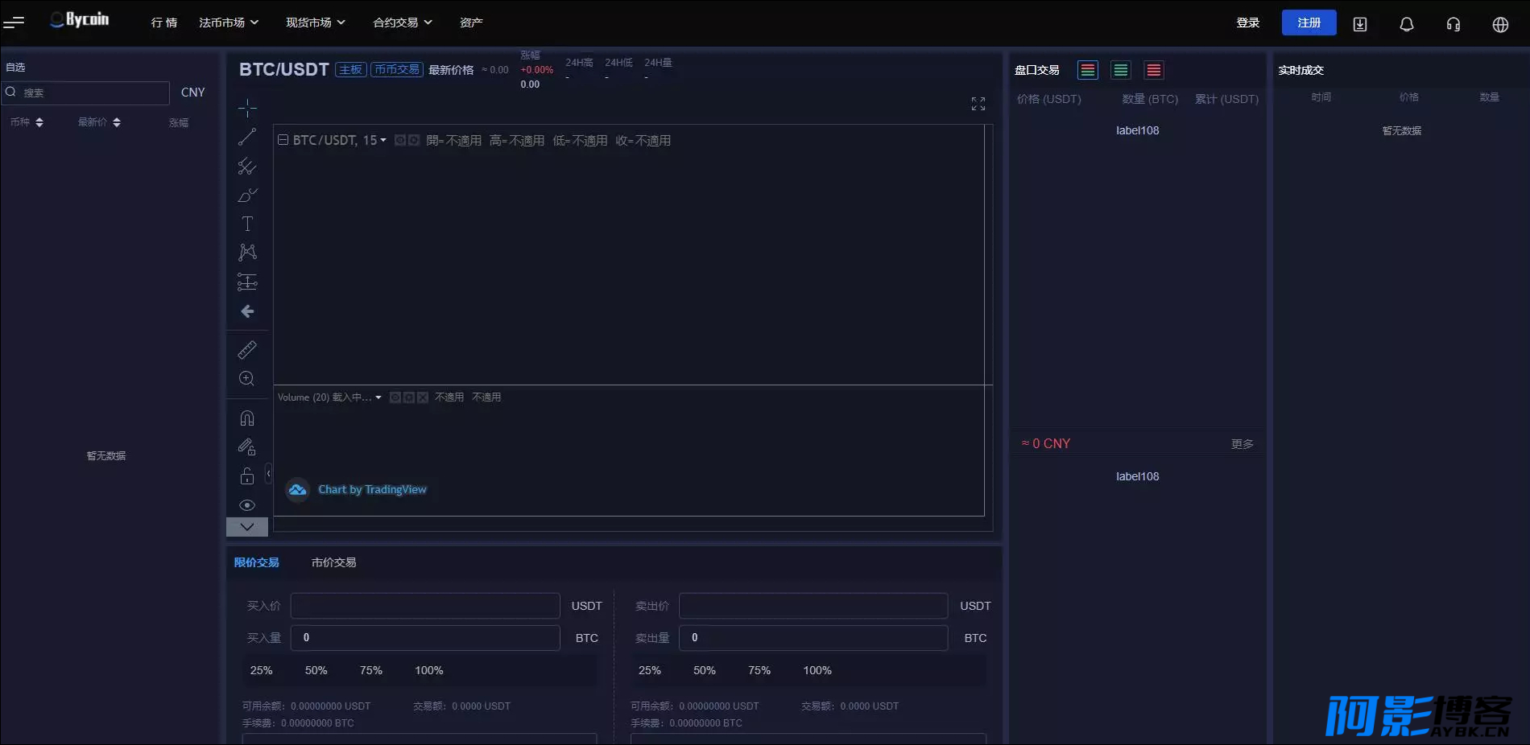Screen dimensions: 1530x745
Task: Click the 自选 favorites tab
Action: point(15,68)
